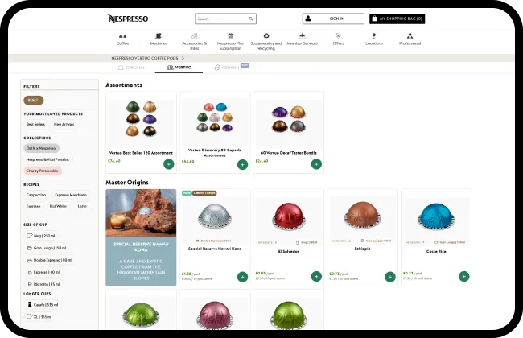The width and height of the screenshot is (523, 338).
Task: Toggle Nespresso & Vital Proteins filter
Action: [x=47, y=159]
